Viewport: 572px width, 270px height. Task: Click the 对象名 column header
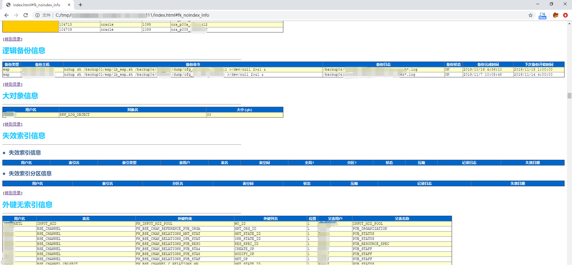click(x=132, y=110)
